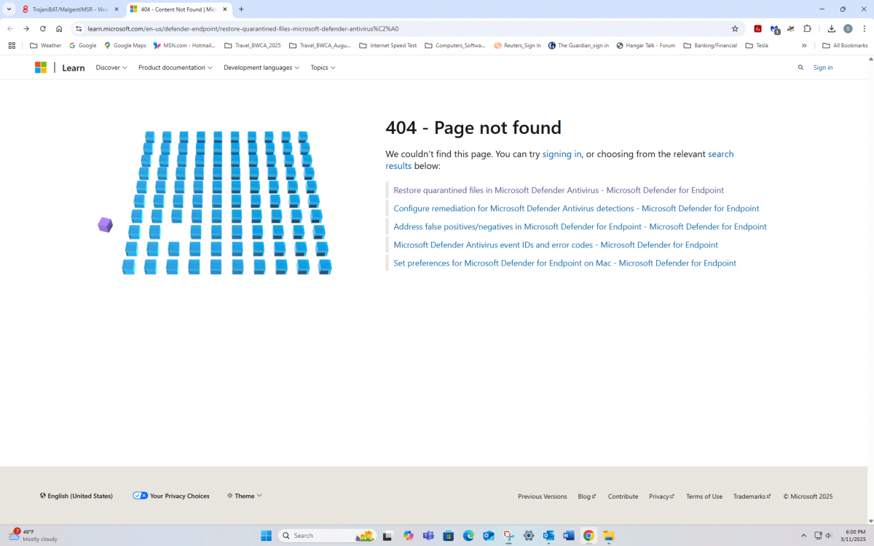This screenshot has width=874, height=546.
Task: Open Set preferences for Defender on Mac link
Action: point(564,263)
